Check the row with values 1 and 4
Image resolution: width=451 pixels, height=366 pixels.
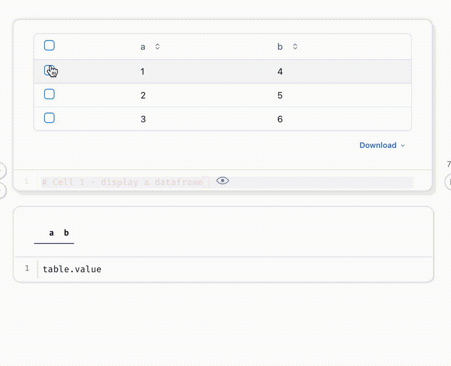[49, 70]
